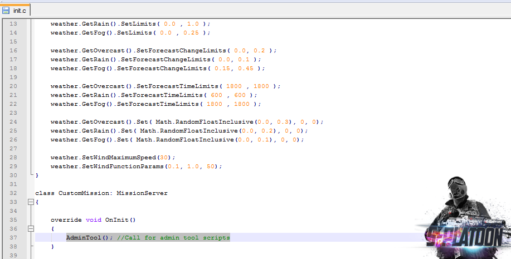Screen dimensions: 511x259
Task: Click the save icon on init.c tab
Action: (x=6, y=11)
